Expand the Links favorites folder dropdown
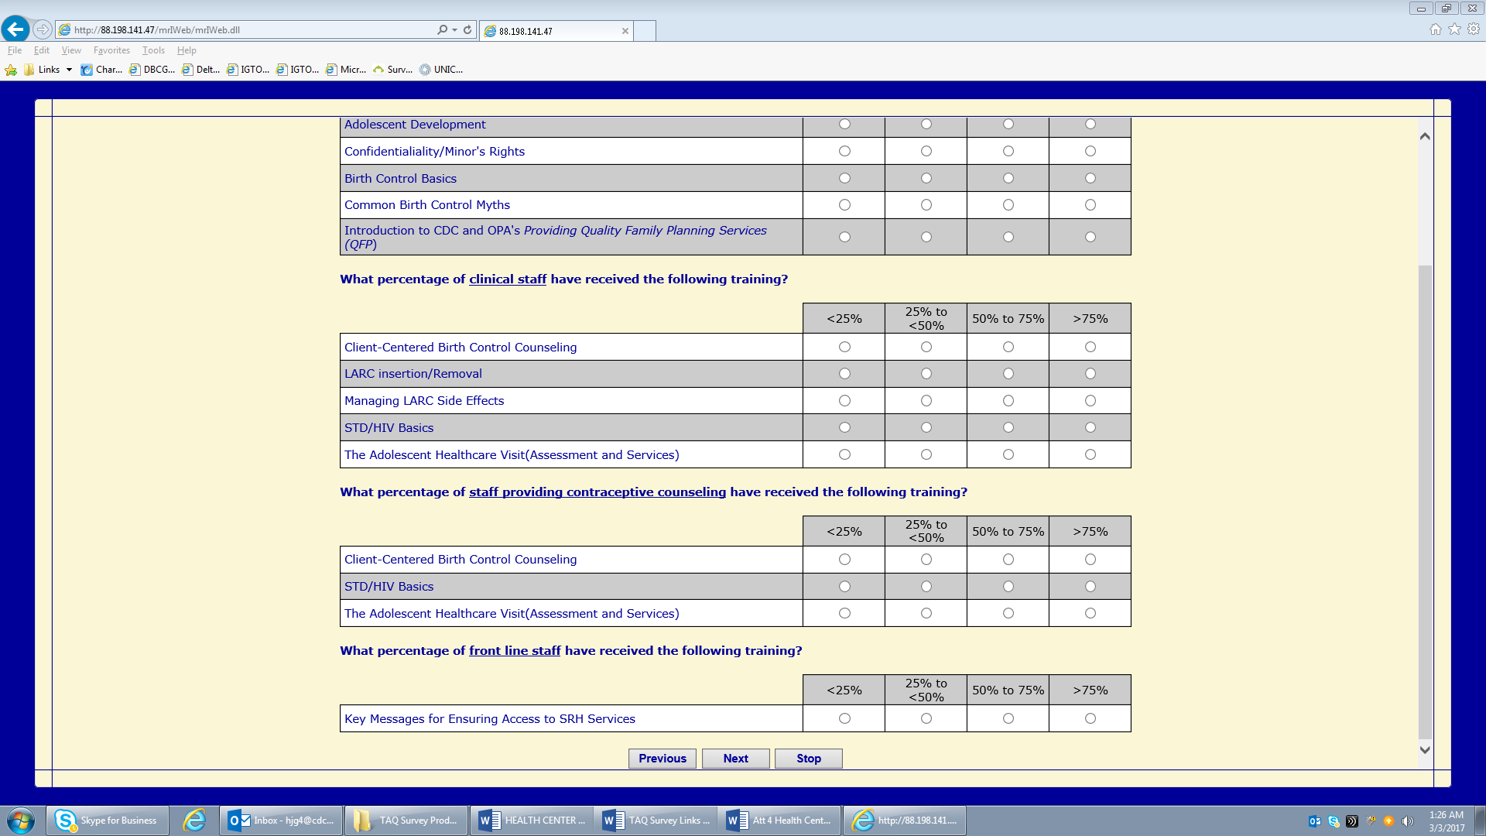 (x=69, y=70)
